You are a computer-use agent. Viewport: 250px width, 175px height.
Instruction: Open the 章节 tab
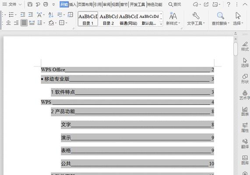(124, 4)
